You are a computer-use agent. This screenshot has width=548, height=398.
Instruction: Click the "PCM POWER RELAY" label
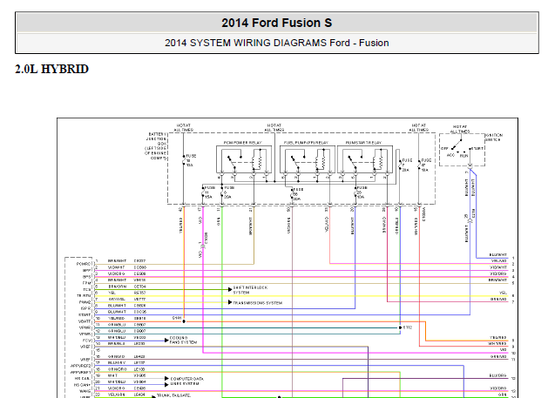click(242, 143)
